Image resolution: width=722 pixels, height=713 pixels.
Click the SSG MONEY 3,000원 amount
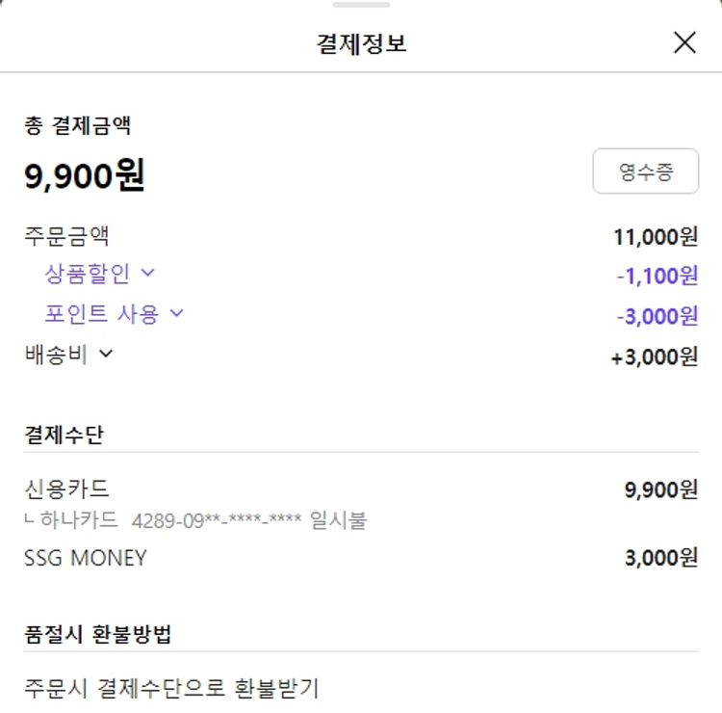click(x=660, y=558)
